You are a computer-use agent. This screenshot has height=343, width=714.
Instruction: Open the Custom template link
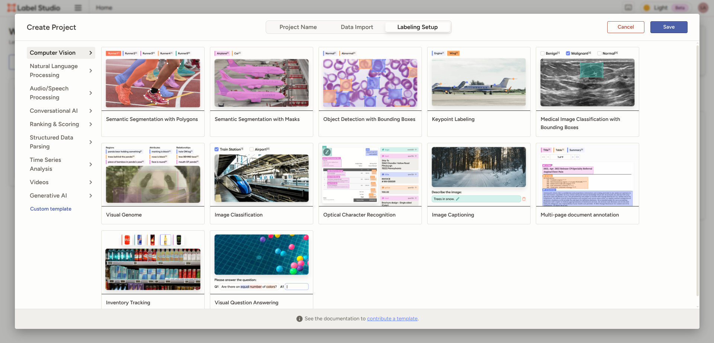click(x=51, y=209)
